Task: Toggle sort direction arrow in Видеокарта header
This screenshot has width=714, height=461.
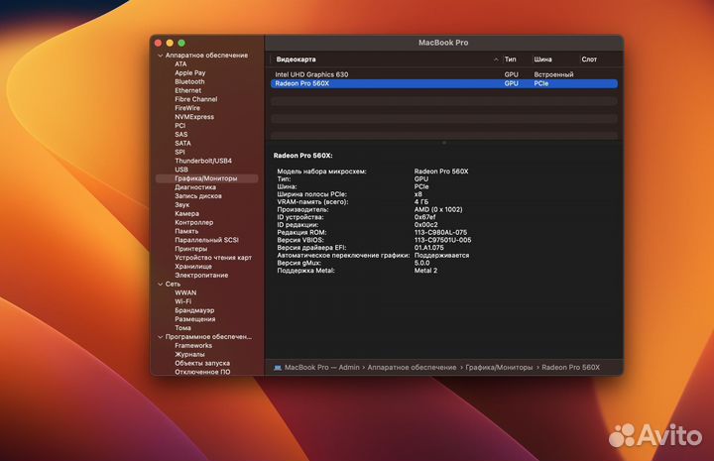Action: pos(496,59)
